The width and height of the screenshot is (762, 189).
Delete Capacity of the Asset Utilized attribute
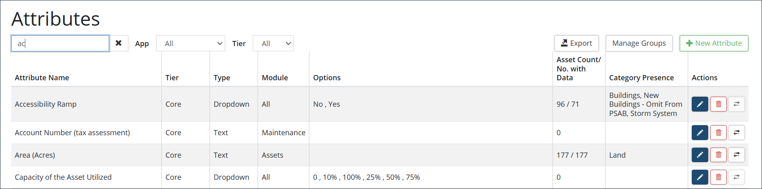tap(718, 177)
